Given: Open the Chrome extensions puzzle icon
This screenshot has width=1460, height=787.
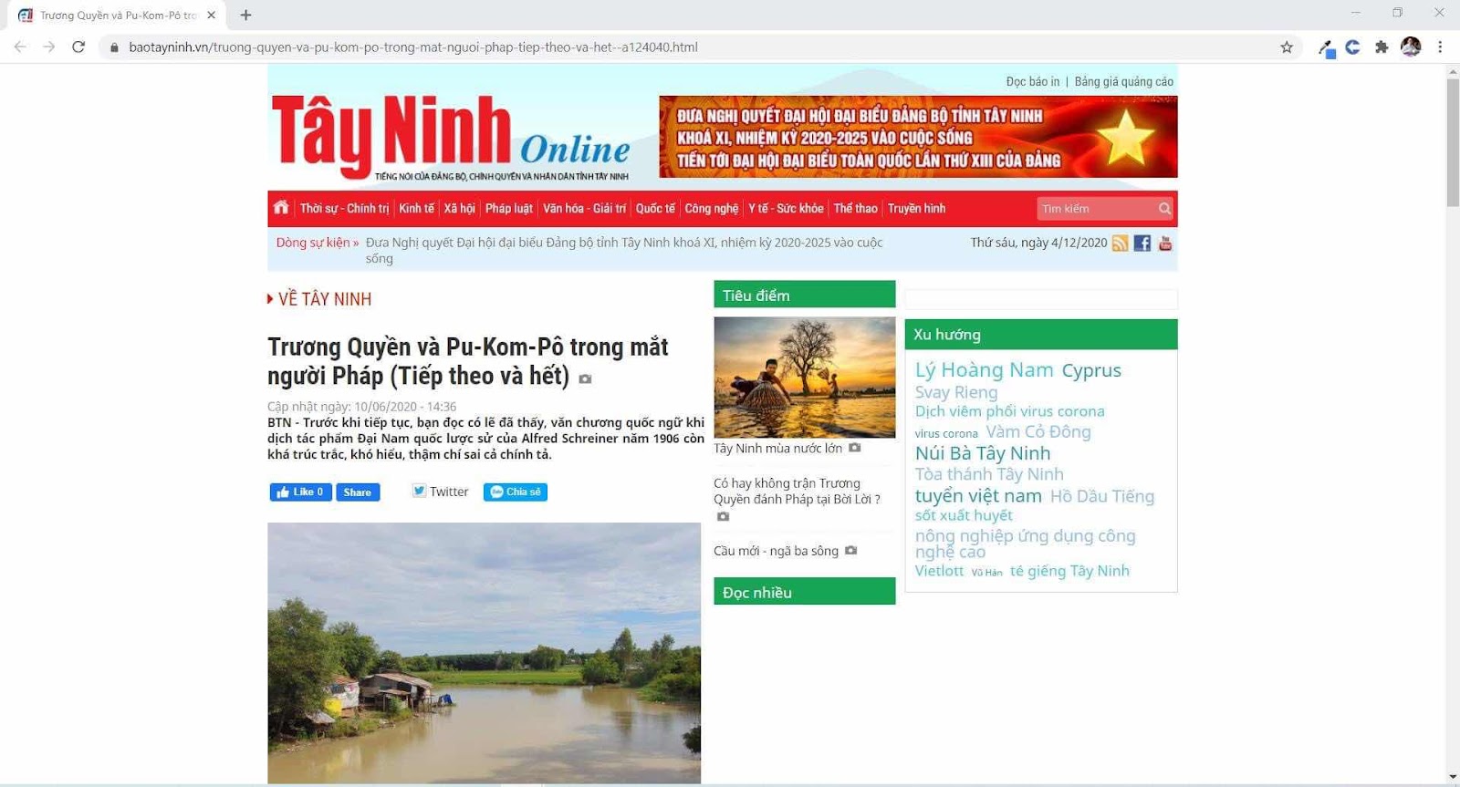Looking at the screenshot, I should (1382, 47).
